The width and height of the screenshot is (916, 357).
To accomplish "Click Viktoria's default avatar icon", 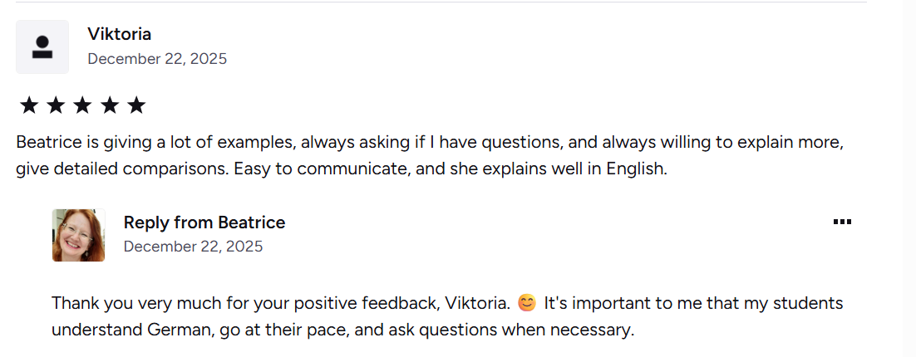I will coord(42,46).
